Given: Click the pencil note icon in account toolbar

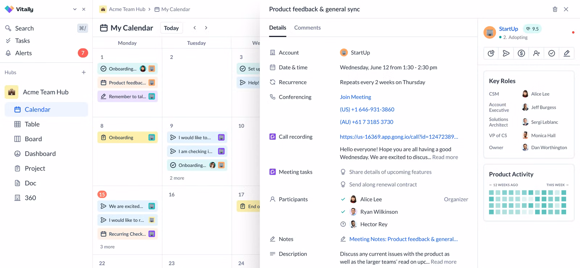Looking at the screenshot, I should click(x=567, y=53).
